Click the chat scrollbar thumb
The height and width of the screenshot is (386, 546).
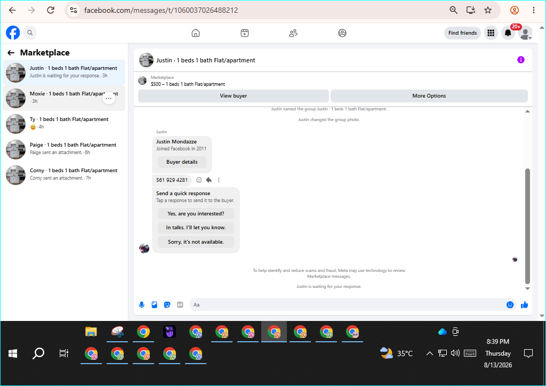tap(527, 227)
